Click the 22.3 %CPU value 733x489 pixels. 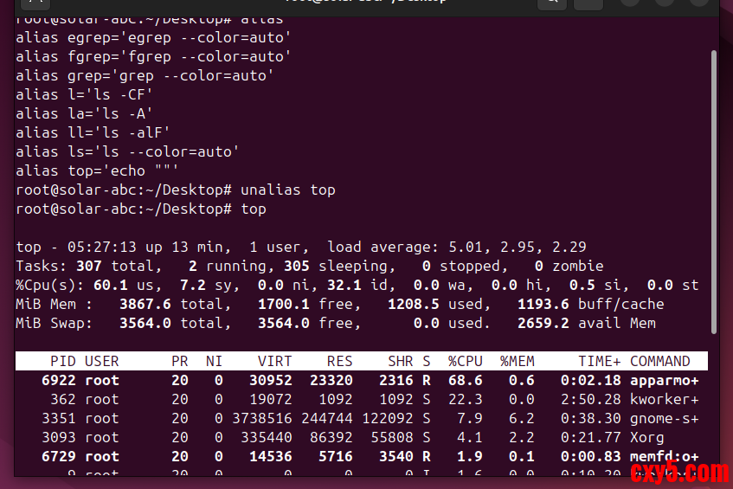coord(465,400)
